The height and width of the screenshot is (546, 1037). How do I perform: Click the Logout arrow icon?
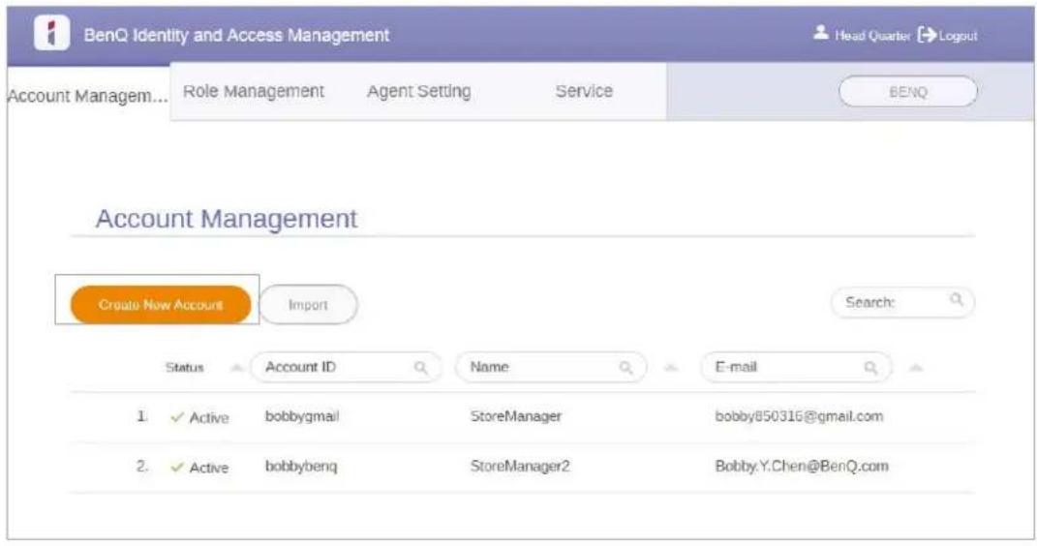928,35
